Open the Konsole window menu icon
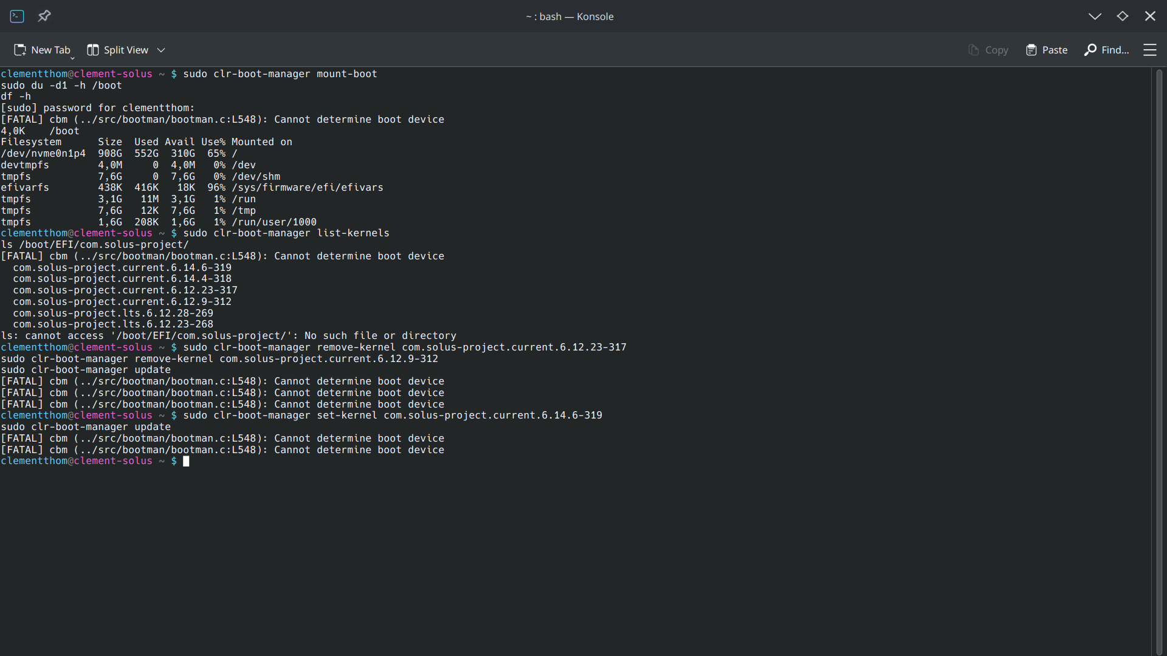The width and height of the screenshot is (1167, 656). pos(17,16)
